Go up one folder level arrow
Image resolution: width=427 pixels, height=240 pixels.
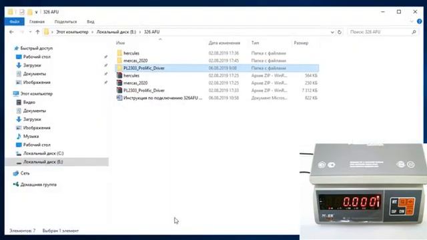[x=37, y=32]
